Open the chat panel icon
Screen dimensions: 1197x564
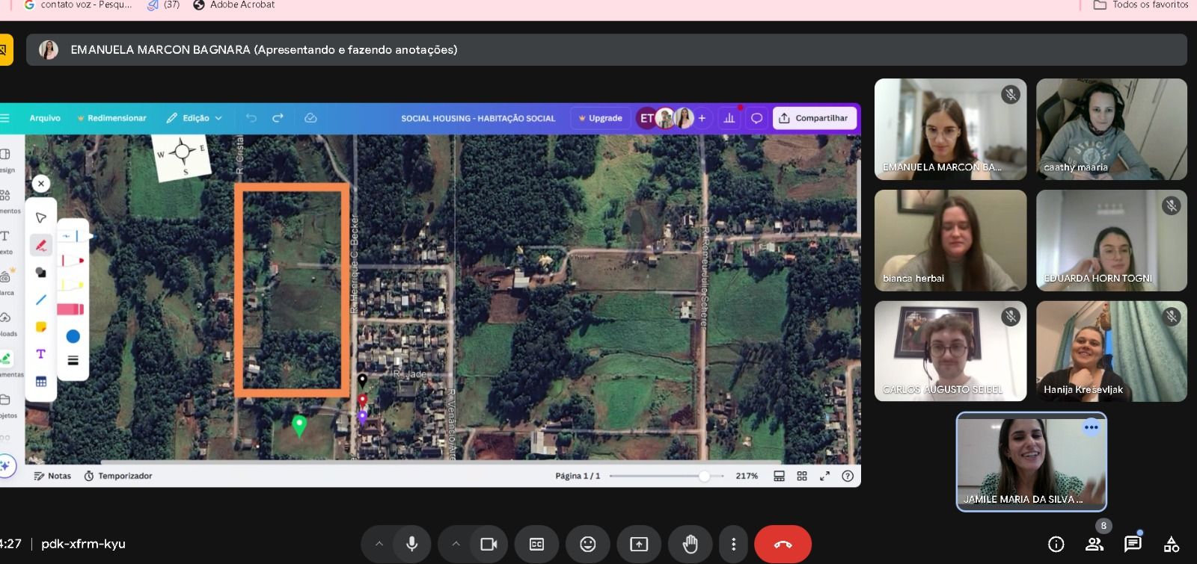1133,544
